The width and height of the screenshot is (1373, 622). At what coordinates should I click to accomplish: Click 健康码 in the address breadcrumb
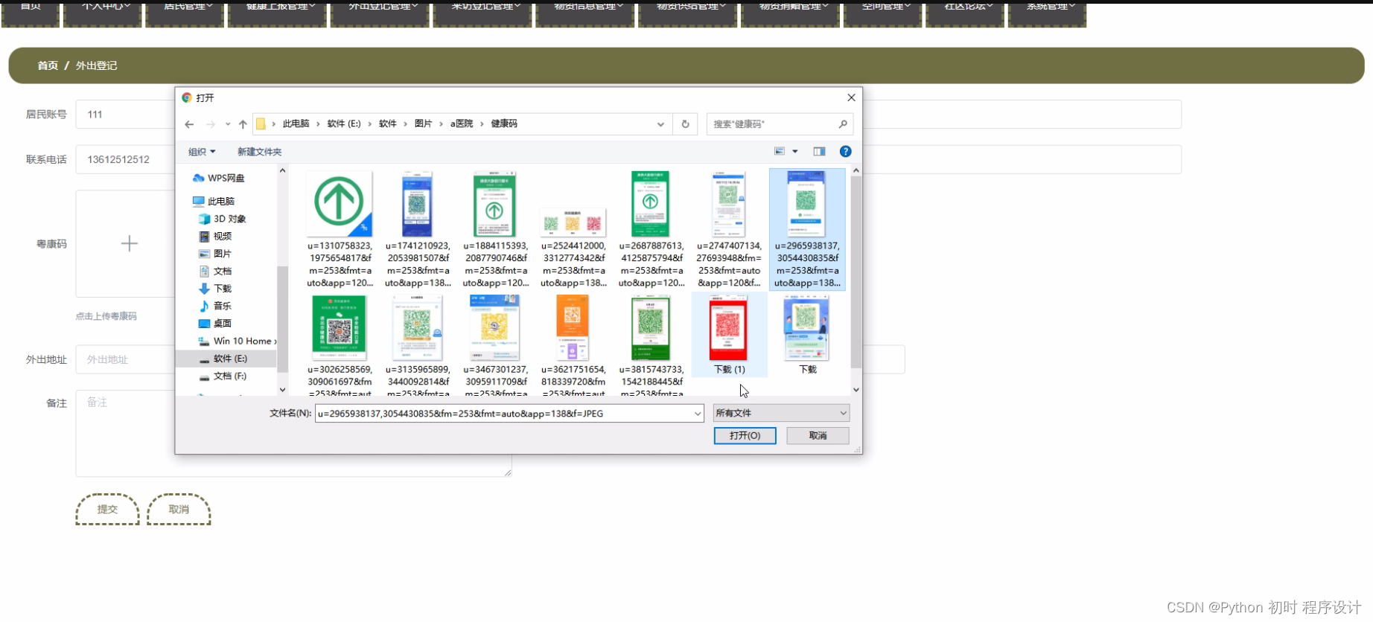pos(504,124)
